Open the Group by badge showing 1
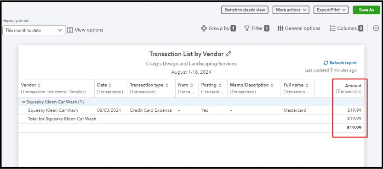 click(x=233, y=28)
